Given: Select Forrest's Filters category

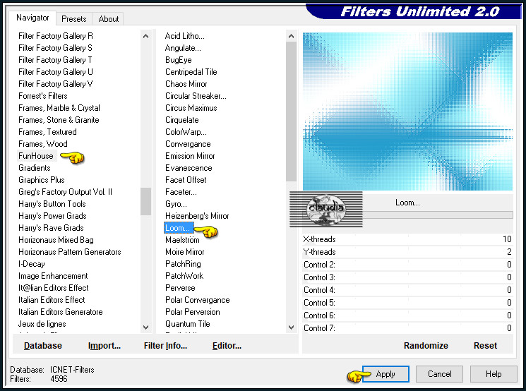Looking at the screenshot, I should 43,96.
